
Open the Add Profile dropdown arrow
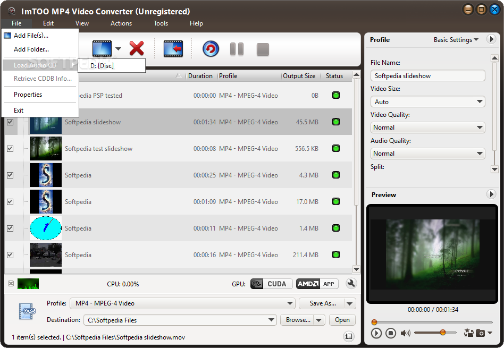[x=118, y=49]
